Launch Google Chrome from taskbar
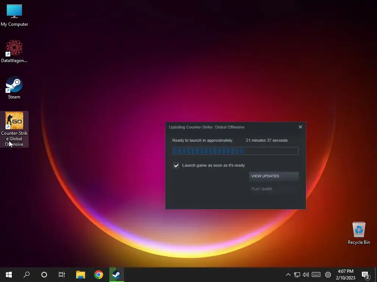The height and width of the screenshot is (282, 377). [x=99, y=275]
